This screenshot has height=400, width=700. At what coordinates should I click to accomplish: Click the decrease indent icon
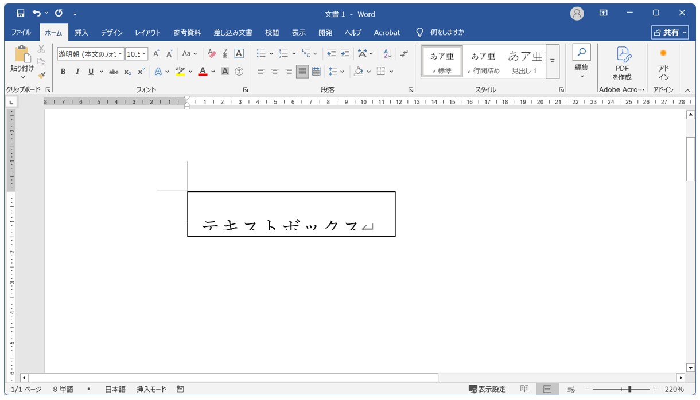pyautogui.click(x=331, y=54)
